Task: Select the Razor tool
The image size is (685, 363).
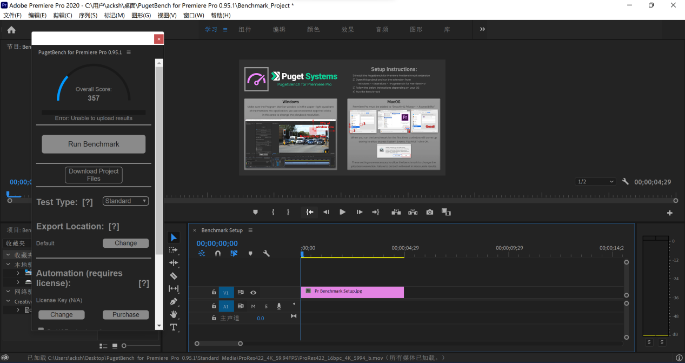Action: click(x=174, y=276)
